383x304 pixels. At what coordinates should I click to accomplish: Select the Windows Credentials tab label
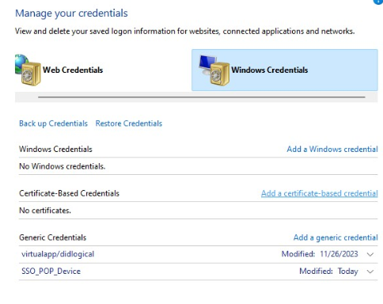tap(270, 70)
